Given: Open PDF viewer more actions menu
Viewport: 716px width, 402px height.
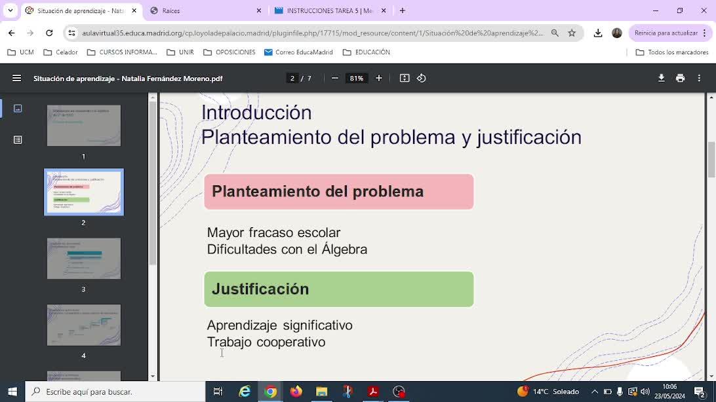Looking at the screenshot, I should (699, 79).
